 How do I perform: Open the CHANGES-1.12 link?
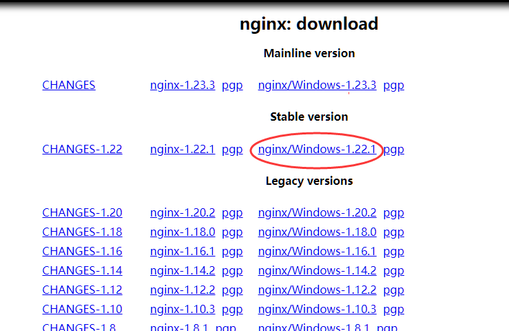[82, 290]
